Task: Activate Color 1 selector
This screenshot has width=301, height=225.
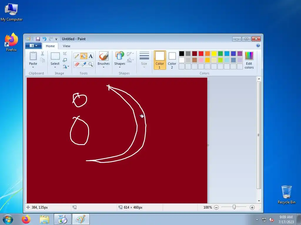Action: [x=160, y=60]
